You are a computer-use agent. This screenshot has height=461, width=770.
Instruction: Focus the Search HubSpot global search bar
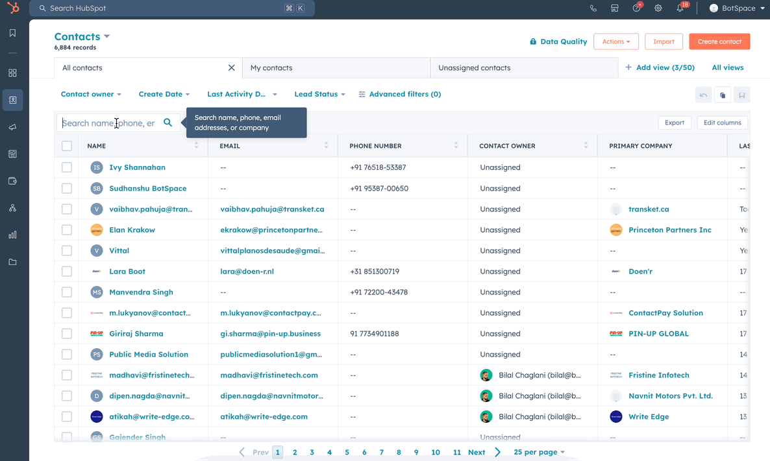point(172,8)
